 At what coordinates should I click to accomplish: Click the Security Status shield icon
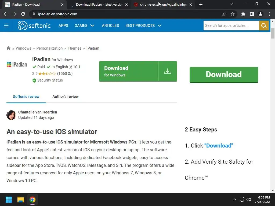[34, 80]
